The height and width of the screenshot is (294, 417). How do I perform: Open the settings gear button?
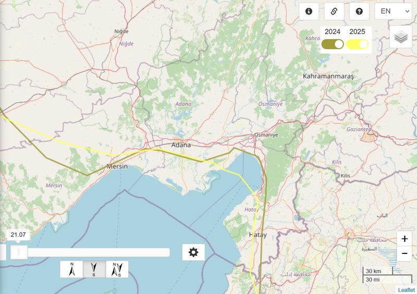(193, 252)
